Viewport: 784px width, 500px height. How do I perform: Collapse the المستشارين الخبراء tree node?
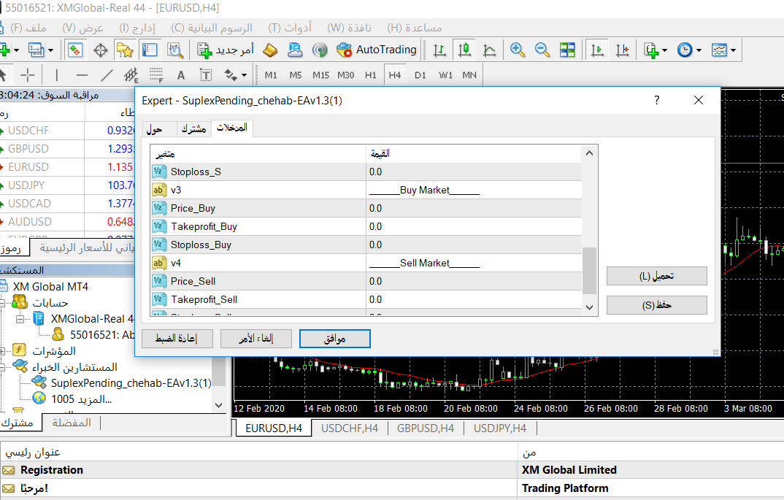2,367
